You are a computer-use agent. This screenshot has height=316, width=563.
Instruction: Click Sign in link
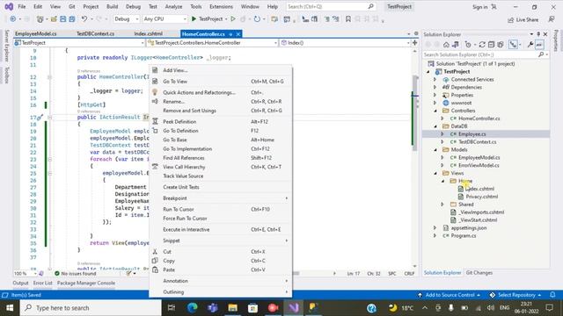[x=479, y=7]
